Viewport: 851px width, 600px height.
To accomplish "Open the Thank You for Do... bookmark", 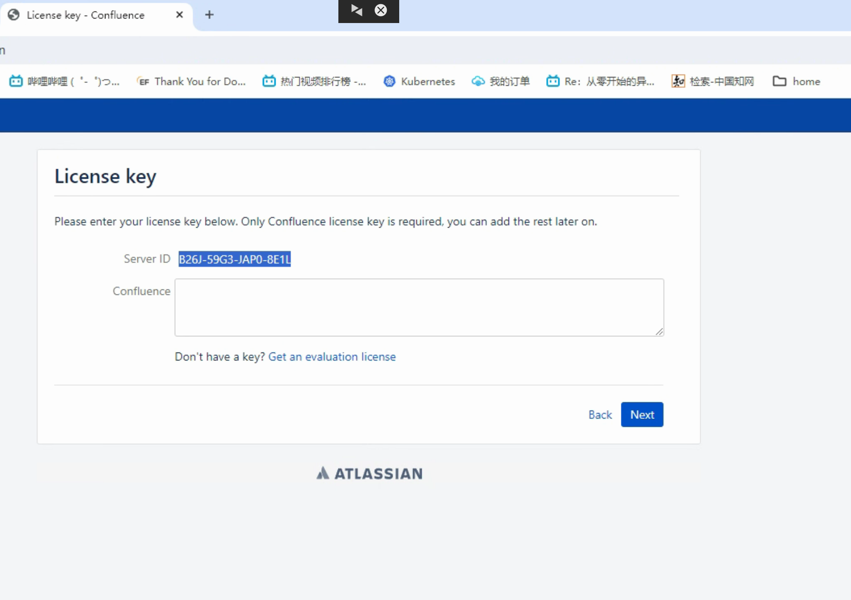I will click(191, 81).
